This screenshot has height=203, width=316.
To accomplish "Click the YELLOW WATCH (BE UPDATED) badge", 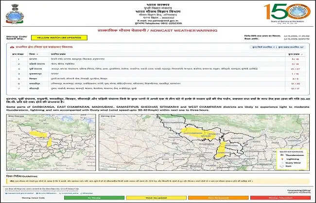I will [59, 38].
